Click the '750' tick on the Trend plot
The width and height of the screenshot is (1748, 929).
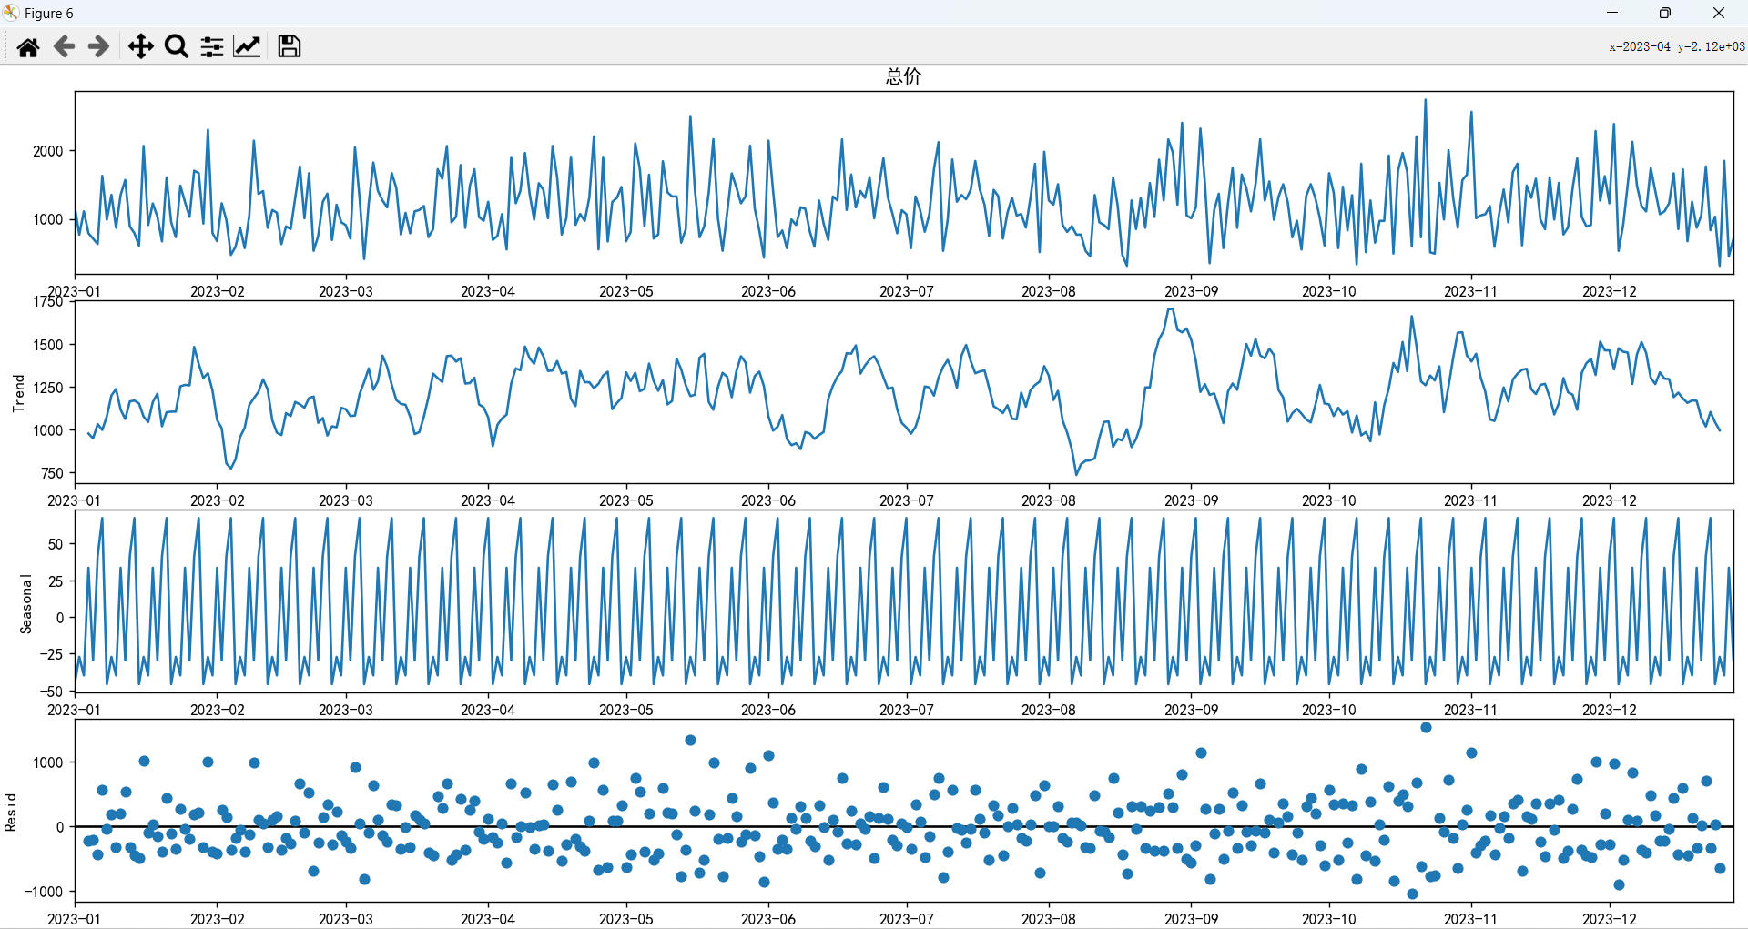(x=52, y=473)
